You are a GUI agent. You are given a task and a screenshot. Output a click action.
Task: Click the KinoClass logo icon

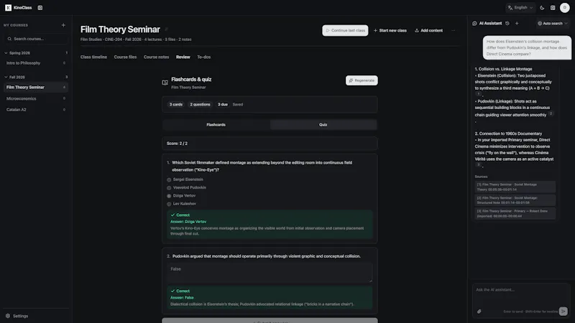point(8,8)
